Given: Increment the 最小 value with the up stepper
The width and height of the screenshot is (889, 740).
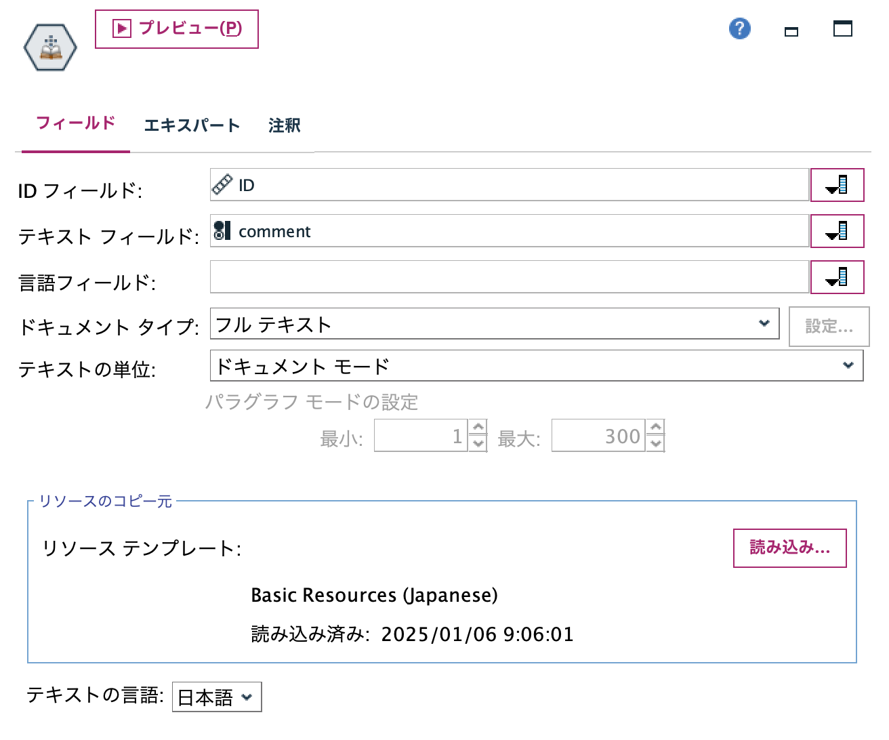Looking at the screenshot, I should pos(479,428).
